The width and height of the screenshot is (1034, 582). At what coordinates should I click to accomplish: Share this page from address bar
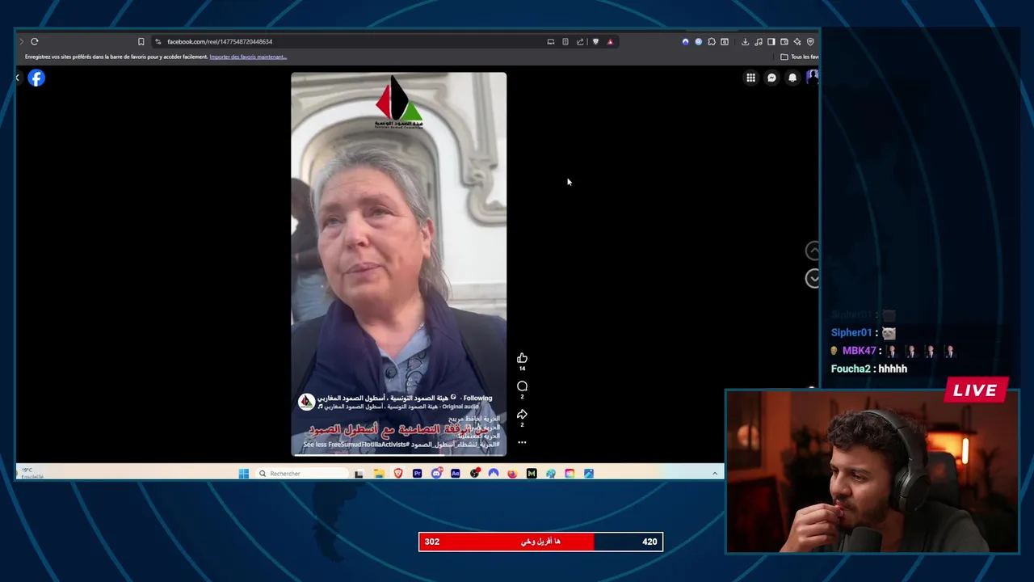(x=580, y=41)
